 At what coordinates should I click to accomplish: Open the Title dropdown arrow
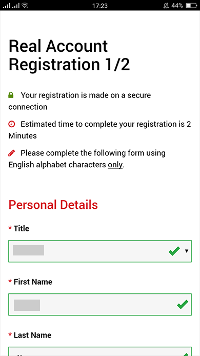[x=187, y=251]
